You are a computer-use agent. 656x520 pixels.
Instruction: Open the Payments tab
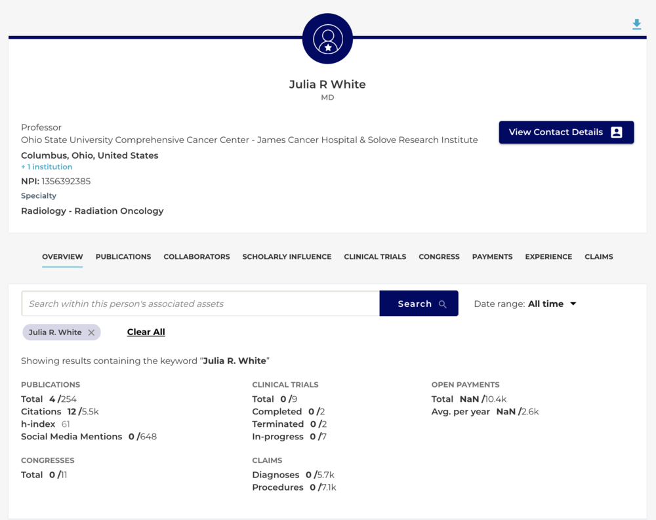pos(492,256)
